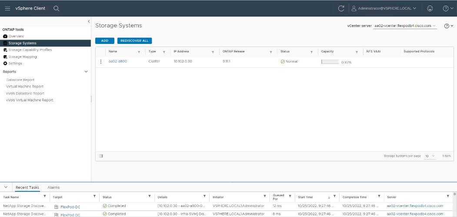This screenshot has width=457, height=217.
Task: Collapse the Recent Tasks panel
Action: pos(6,187)
